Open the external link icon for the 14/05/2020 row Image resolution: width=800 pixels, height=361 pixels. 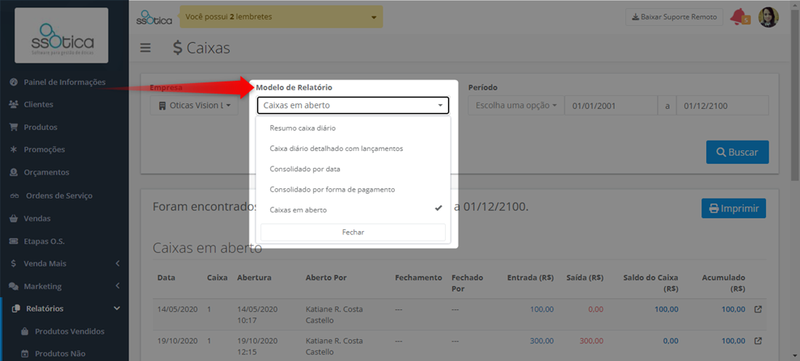tap(758, 309)
